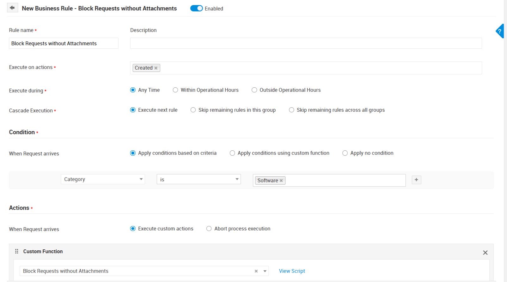Open the Category field dropdown
This screenshot has width=507, height=282.
click(103, 179)
